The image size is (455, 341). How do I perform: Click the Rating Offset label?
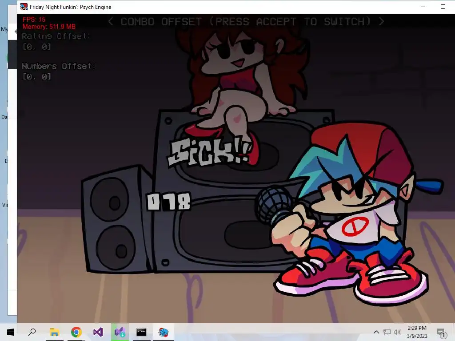click(x=56, y=36)
